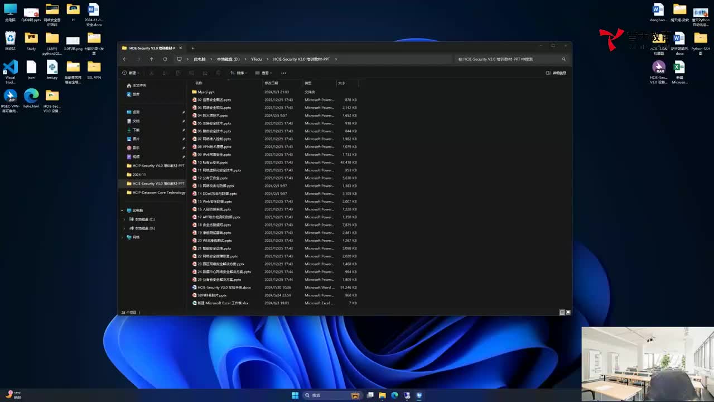
Task: Open the three-dots more options menu
Action: (x=283, y=73)
